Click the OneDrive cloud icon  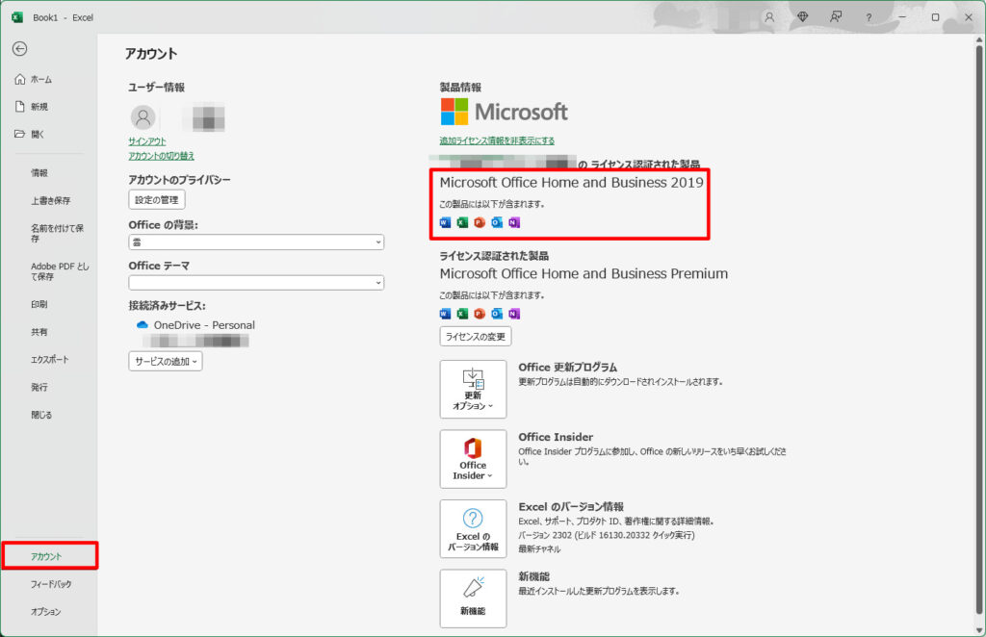pos(143,325)
